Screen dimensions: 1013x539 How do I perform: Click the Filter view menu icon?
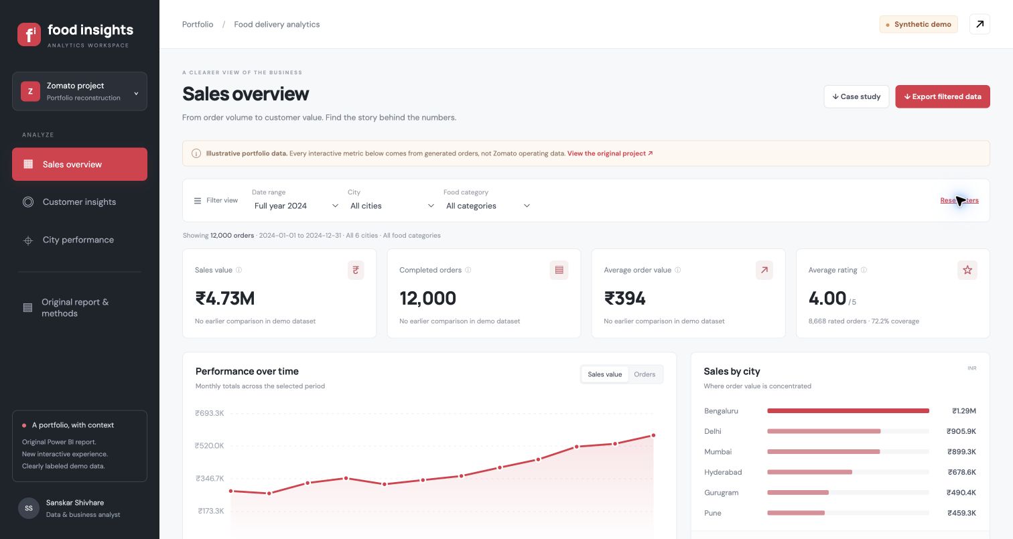point(198,200)
